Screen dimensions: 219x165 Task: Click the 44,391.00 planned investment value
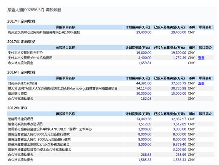click(x=144, y=83)
